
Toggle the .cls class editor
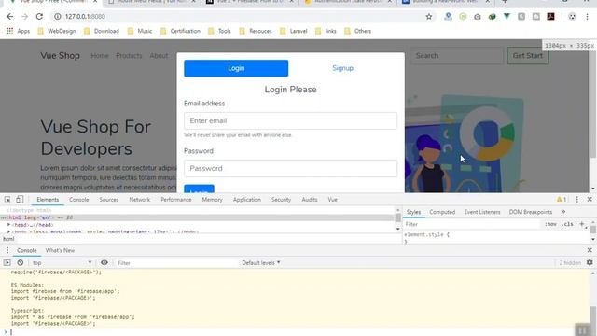pyautogui.click(x=567, y=224)
